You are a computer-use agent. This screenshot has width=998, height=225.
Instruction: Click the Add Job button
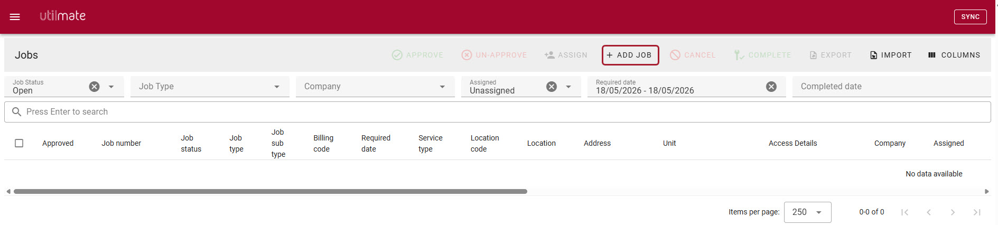[x=630, y=55]
